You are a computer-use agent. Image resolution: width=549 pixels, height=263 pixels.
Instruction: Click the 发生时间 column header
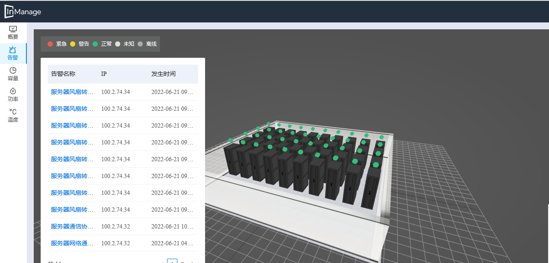(164, 74)
